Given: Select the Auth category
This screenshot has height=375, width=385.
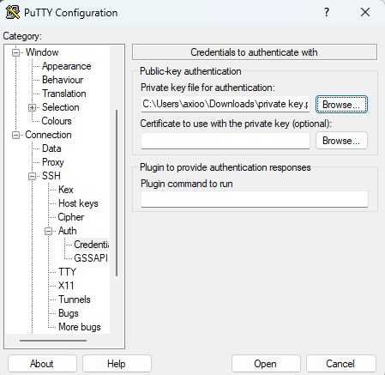Looking at the screenshot, I should (68, 231).
